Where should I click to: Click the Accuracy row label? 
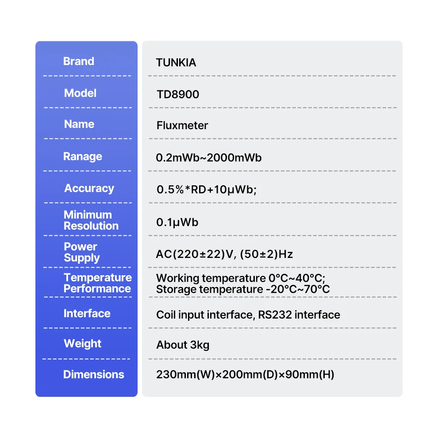(x=89, y=188)
